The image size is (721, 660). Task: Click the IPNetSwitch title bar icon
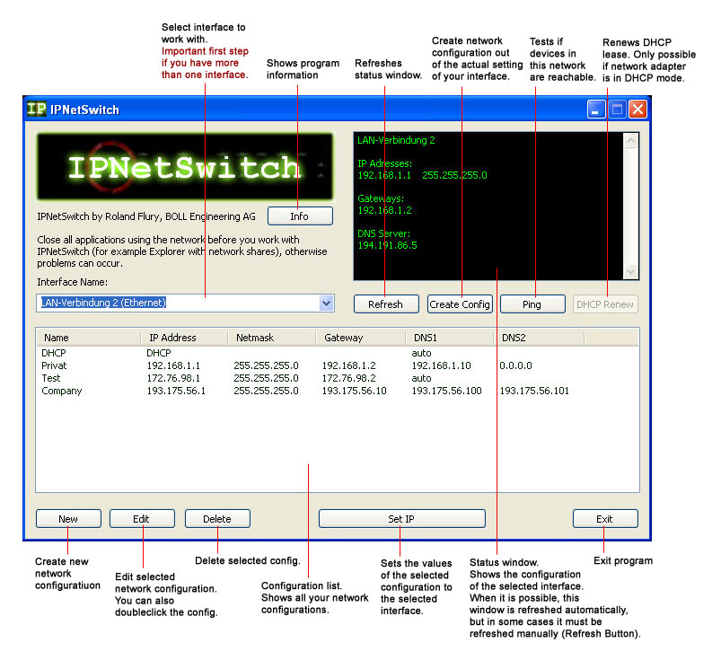point(36,110)
